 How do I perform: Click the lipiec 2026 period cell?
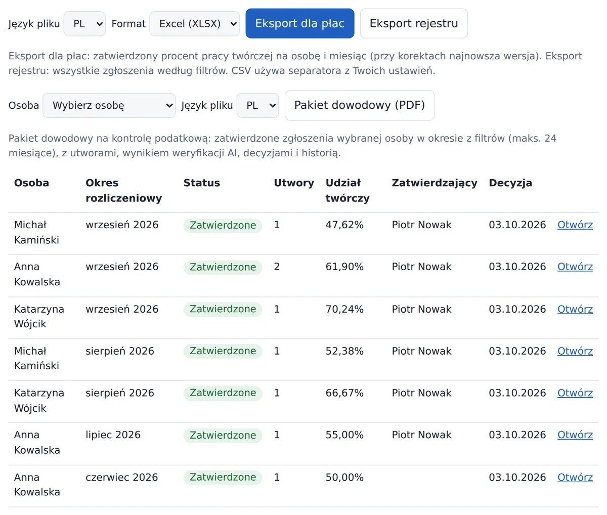click(113, 435)
